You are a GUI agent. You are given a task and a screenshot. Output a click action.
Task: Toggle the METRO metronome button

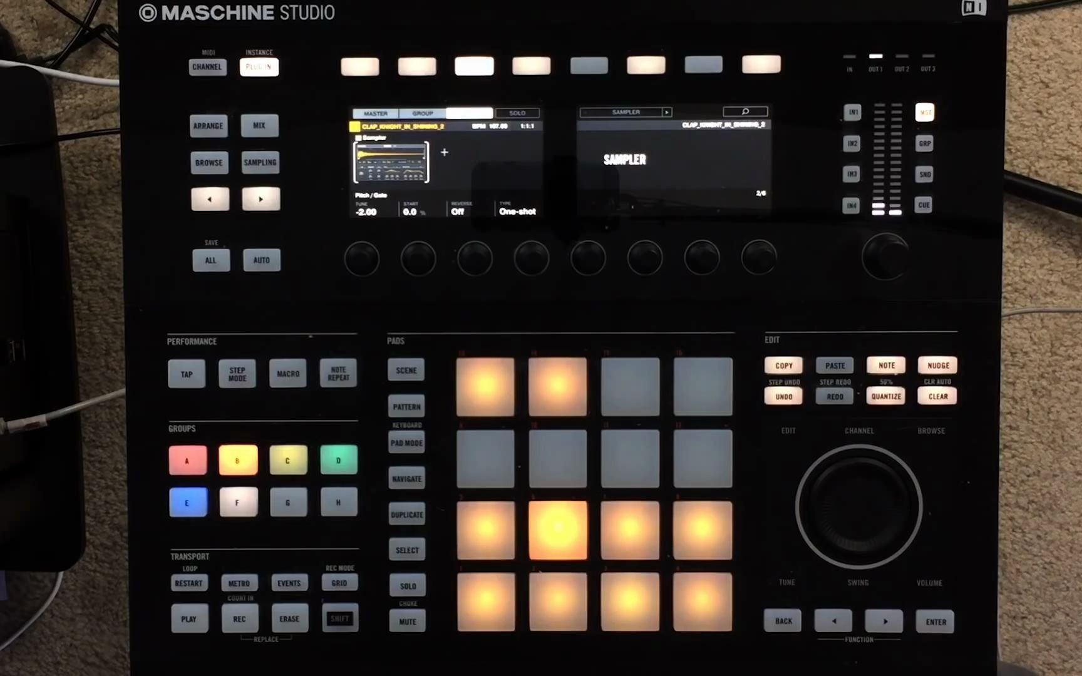(x=239, y=583)
